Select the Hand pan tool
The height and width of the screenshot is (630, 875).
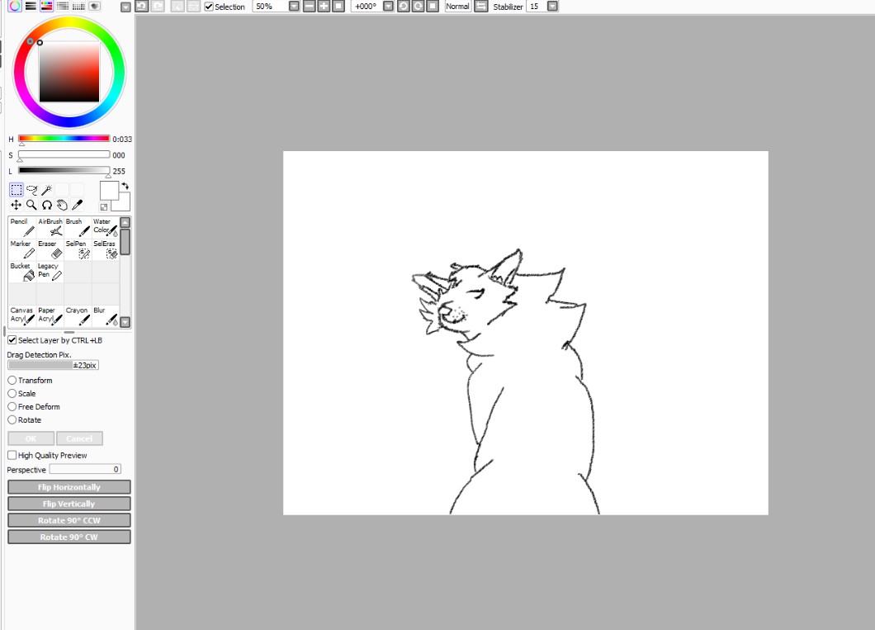click(62, 205)
